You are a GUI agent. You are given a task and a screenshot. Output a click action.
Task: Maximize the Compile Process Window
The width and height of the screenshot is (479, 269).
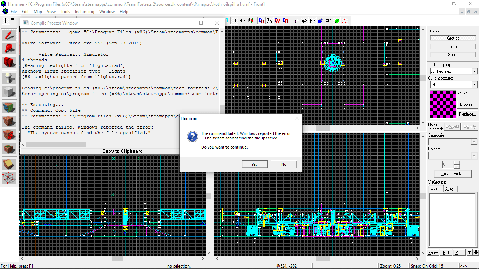pyautogui.click(x=201, y=23)
